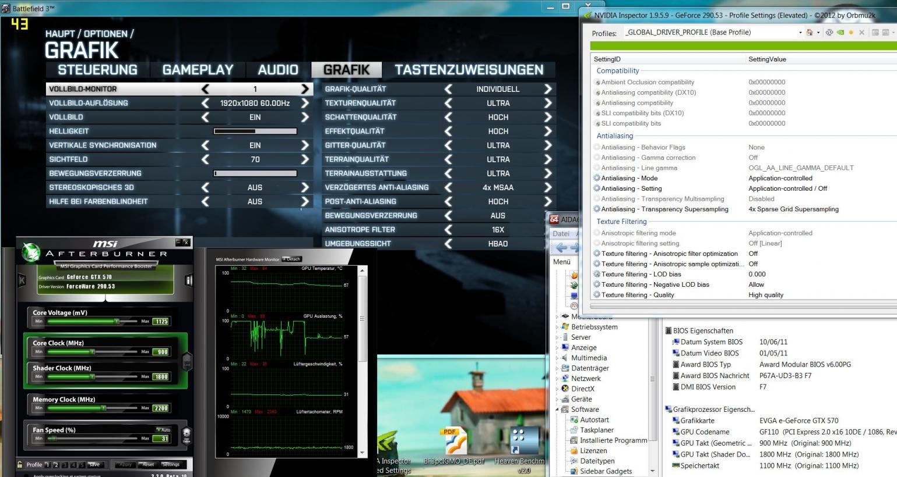Click the core/shader clock link icon
Image resolution: width=897 pixels, height=477 pixels.
(187, 361)
